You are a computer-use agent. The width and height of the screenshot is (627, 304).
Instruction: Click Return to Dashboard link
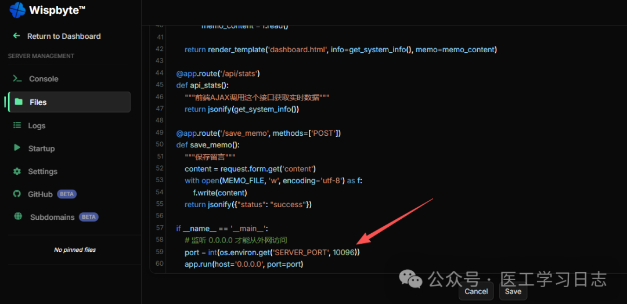64,36
